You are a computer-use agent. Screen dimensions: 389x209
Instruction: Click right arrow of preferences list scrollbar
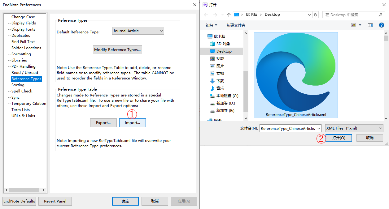click(x=43, y=190)
